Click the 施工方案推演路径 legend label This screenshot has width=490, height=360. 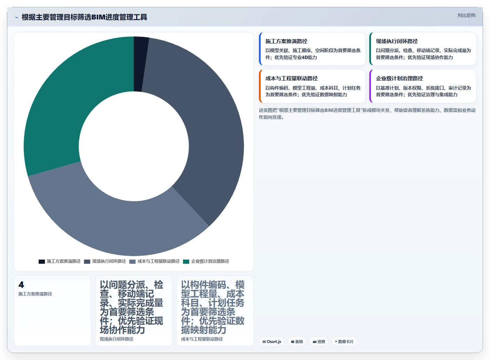click(x=64, y=261)
